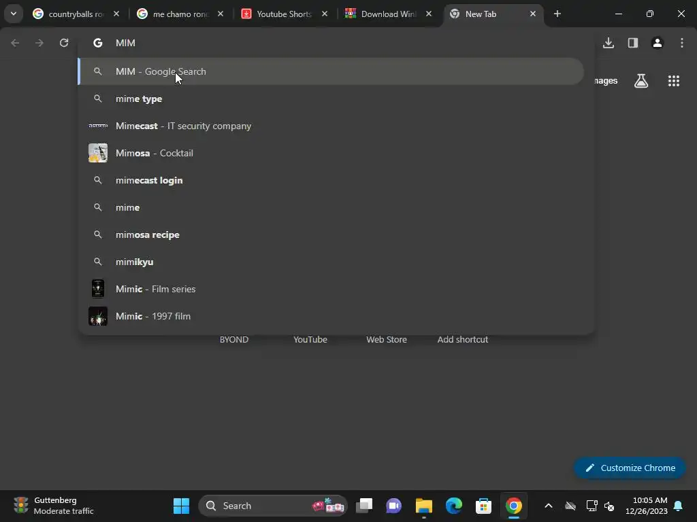Choose the mime type suggestion
Screen dimensions: 697x522
coord(331,99)
